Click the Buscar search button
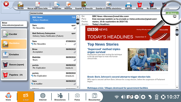The width and height of the screenshot is (181, 102). (172, 13)
